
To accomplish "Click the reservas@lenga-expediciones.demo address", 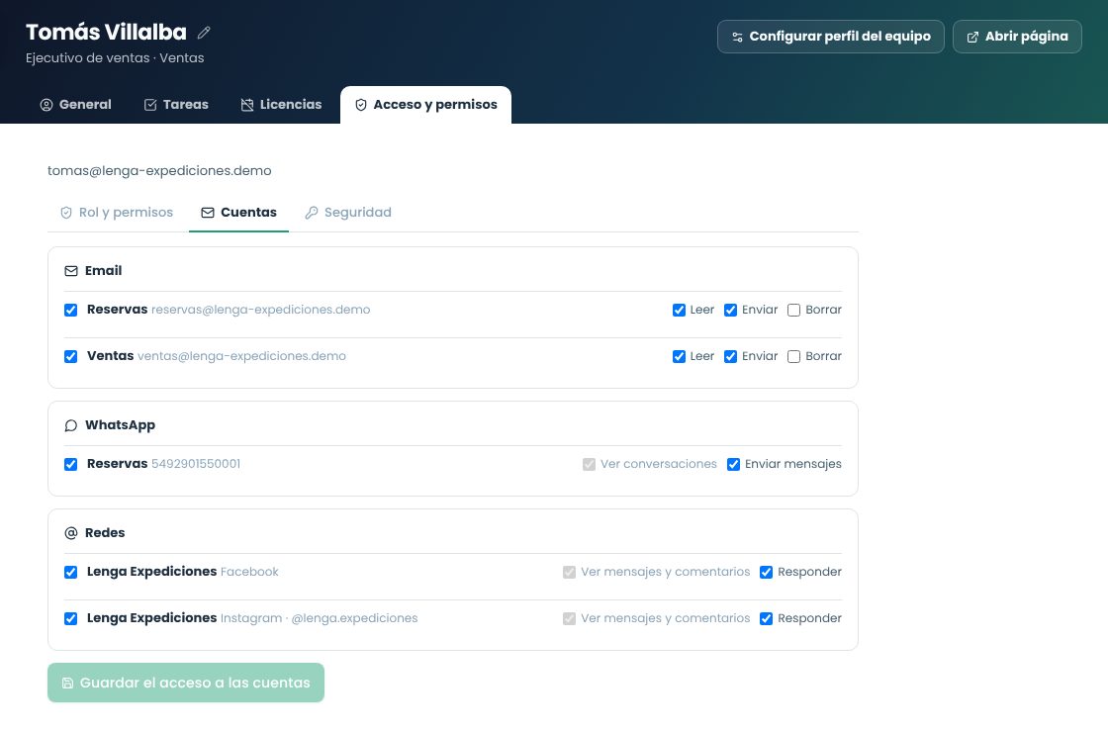I will pos(261,310).
